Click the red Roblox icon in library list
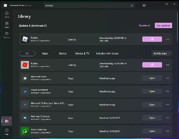 point(25,65)
